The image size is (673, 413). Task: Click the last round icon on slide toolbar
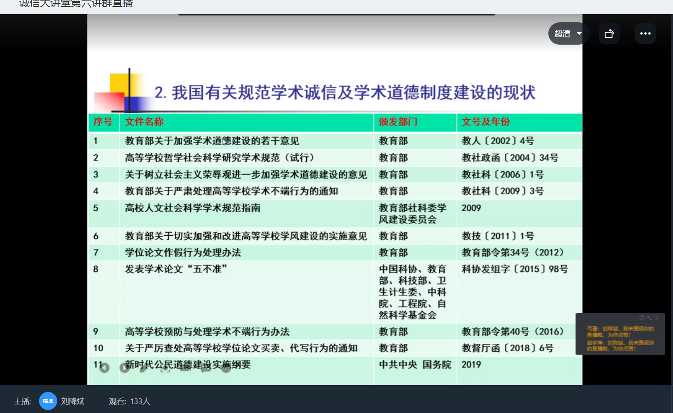click(226, 367)
